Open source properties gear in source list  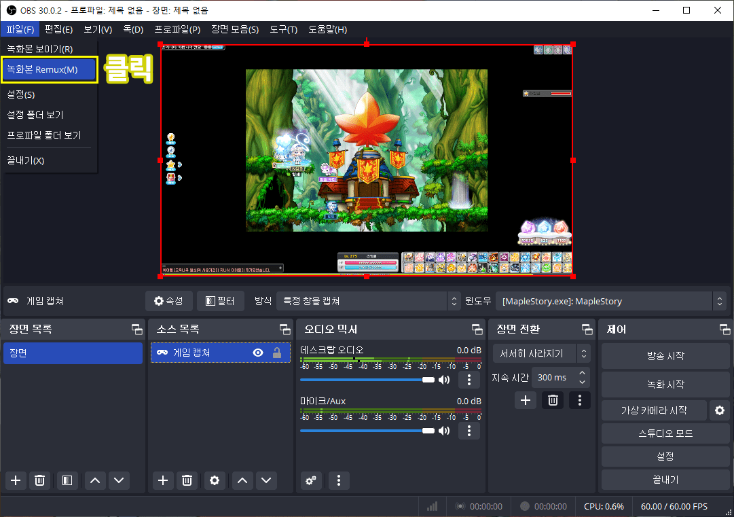click(x=215, y=480)
